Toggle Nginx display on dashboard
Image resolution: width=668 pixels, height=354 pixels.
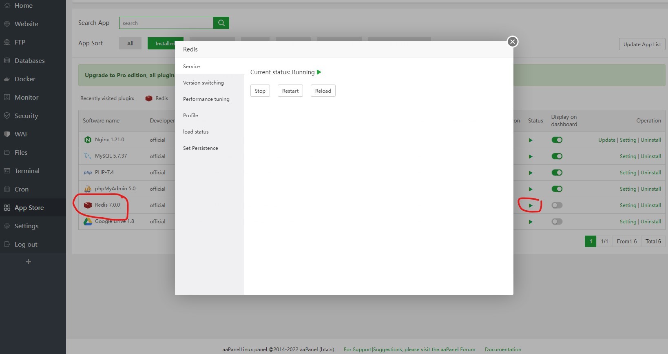[557, 140]
